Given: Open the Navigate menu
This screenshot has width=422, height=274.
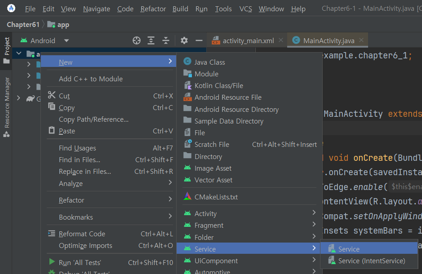Looking at the screenshot, I should point(96,9).
